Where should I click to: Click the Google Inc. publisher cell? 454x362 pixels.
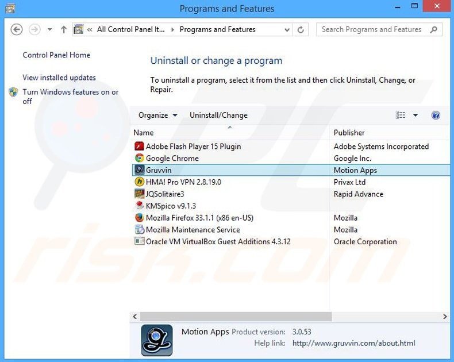tap(352, 159)
